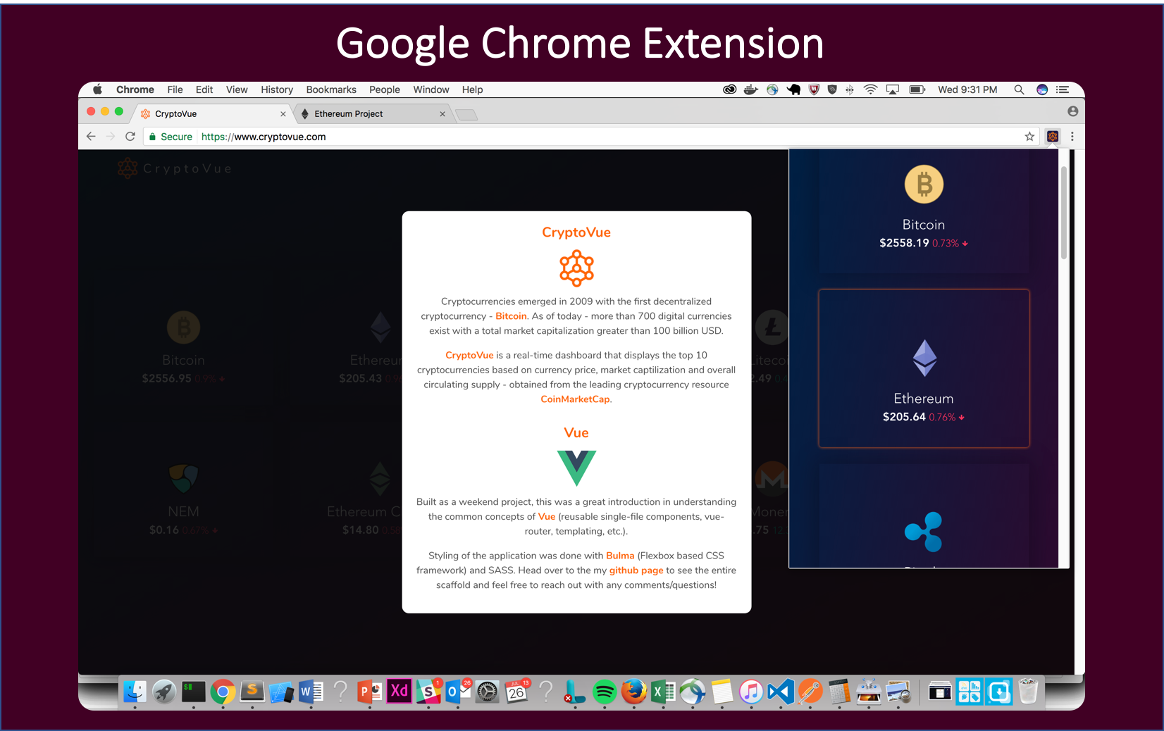This screenshot has width=1164, height=731.
Task: Follow the CoinMarketCap link
Action: tap(575, 399)
